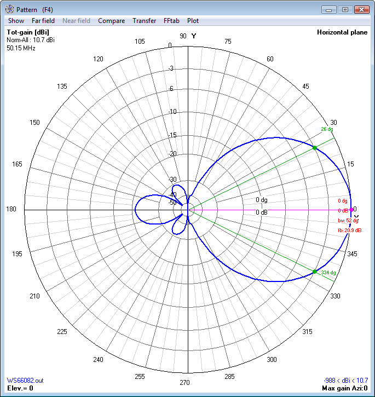Click the red 'bw: 52 dg' label

point(348,221)
